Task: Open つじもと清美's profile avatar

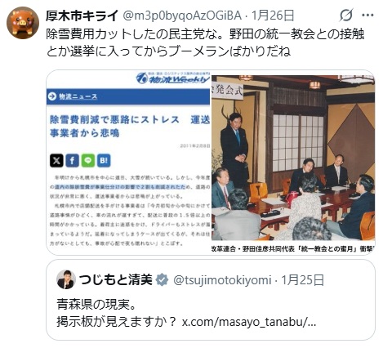Action: [66, 279]
